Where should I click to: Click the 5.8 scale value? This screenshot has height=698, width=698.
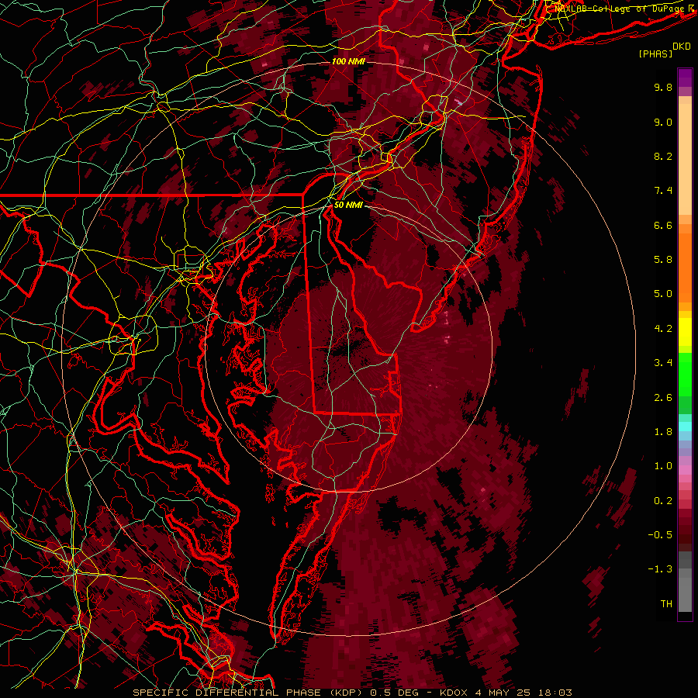pos(663,260)
